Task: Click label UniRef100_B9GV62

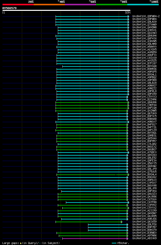Action: (144, 177)
